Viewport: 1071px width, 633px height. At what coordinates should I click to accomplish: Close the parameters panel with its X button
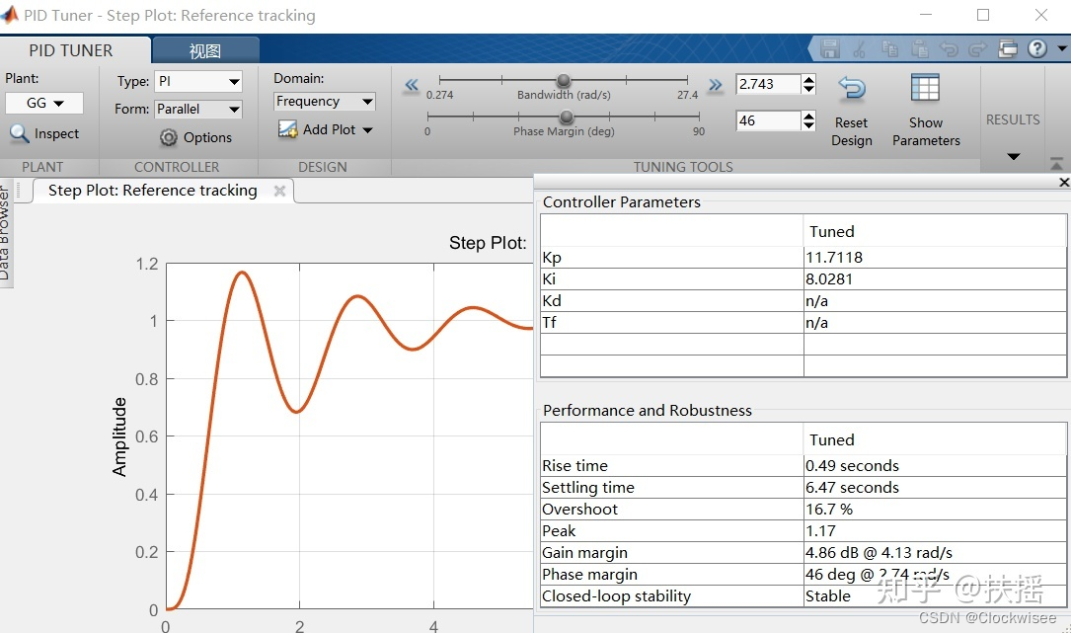1063,182
